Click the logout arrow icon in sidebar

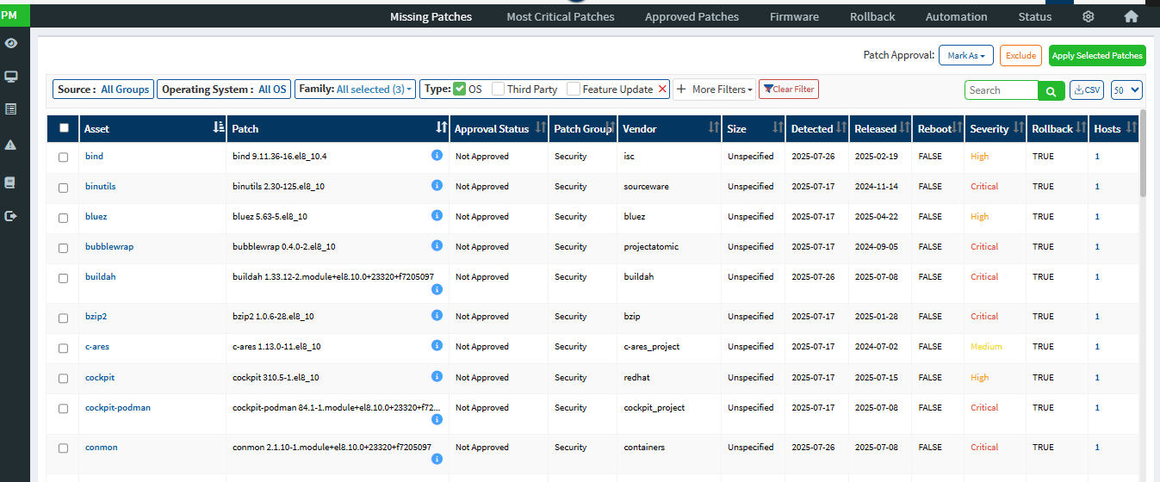point(10,216)
